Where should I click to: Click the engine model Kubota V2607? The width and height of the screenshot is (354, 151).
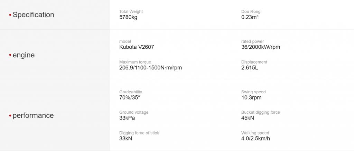point(137,47)
